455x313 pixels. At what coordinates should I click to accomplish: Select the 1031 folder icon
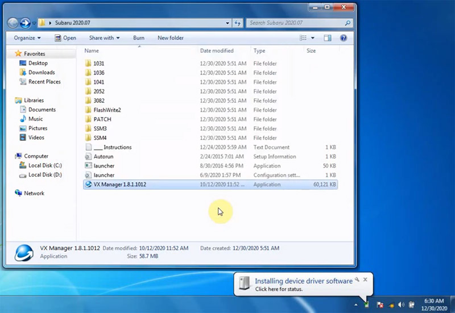88,63
